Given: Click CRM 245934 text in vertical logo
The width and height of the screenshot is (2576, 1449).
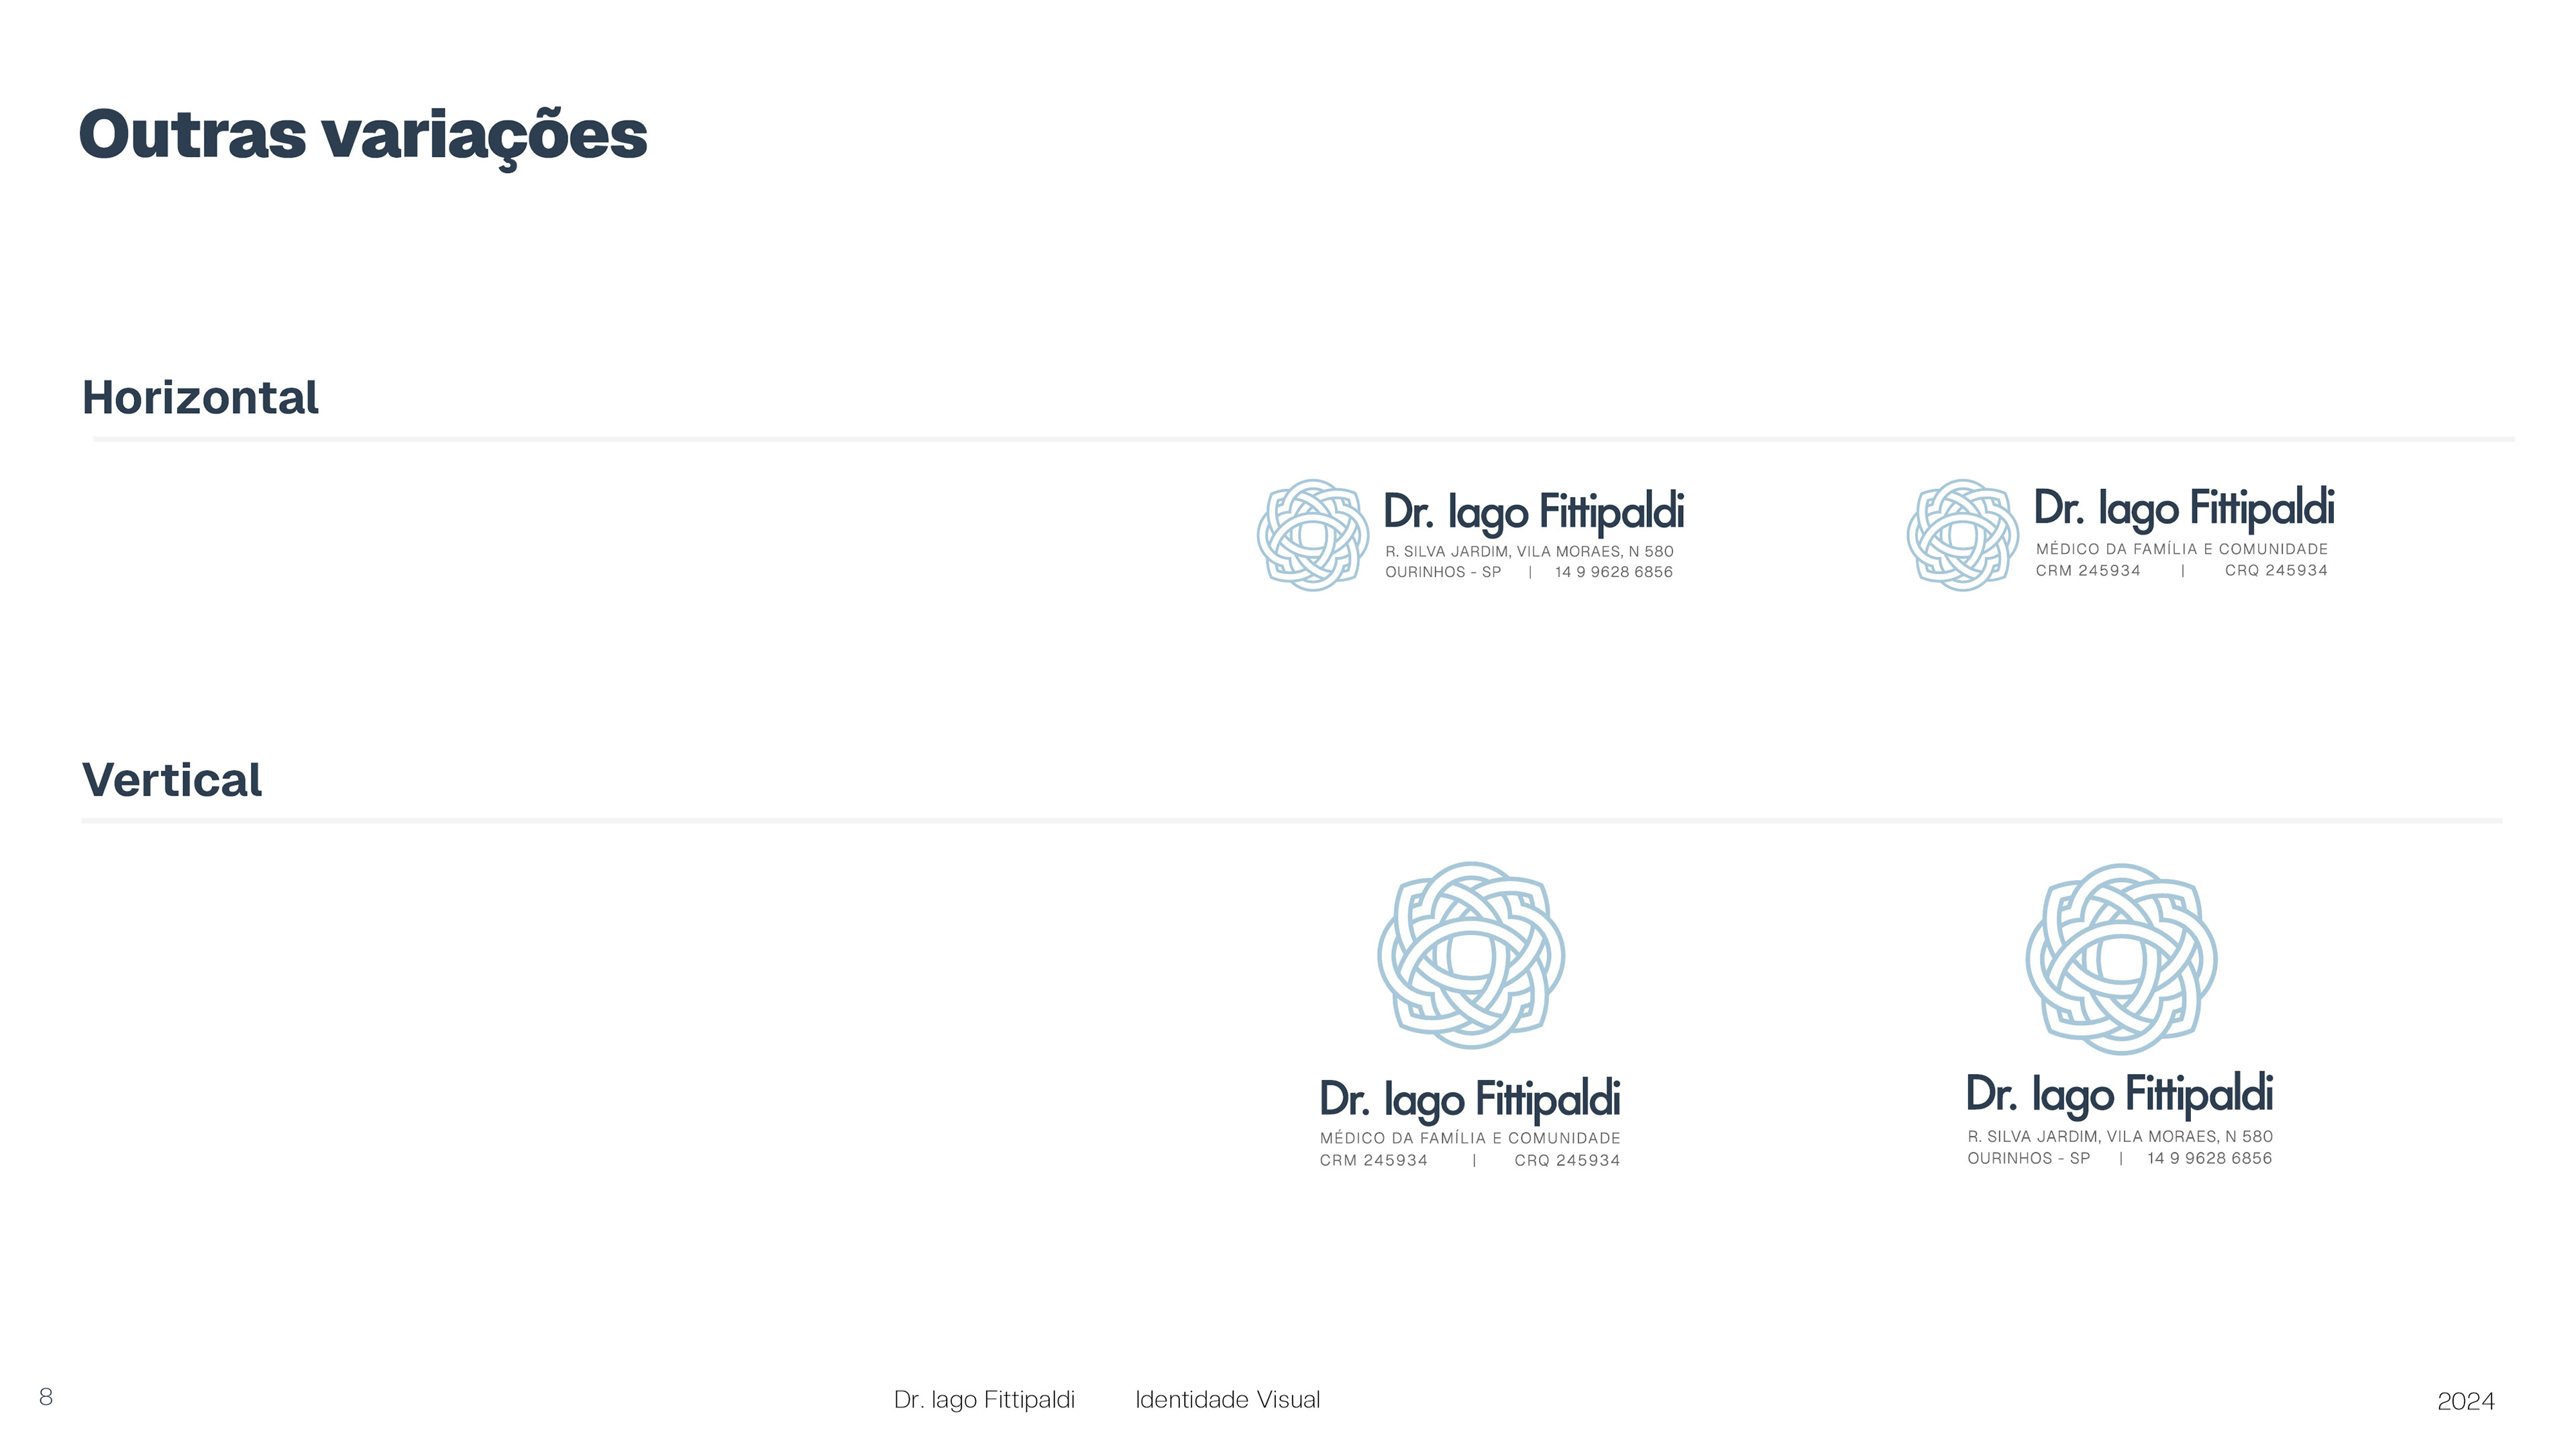Looking at the screenshot, I should (1373, 1160).
